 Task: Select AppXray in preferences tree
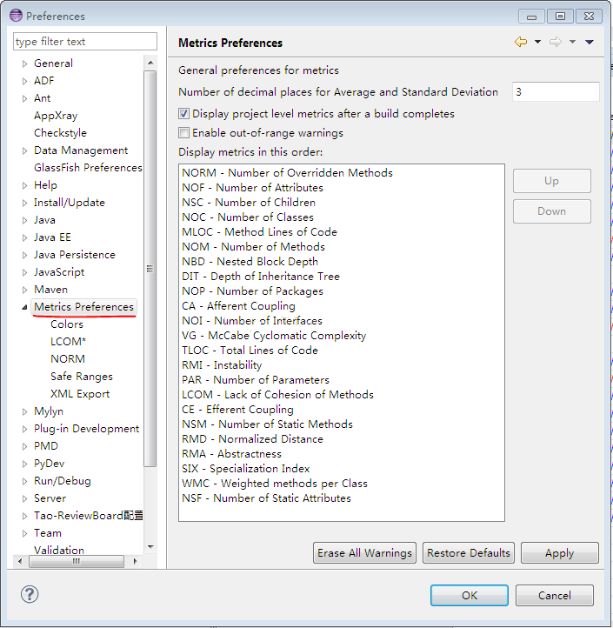tap(56, 116)
